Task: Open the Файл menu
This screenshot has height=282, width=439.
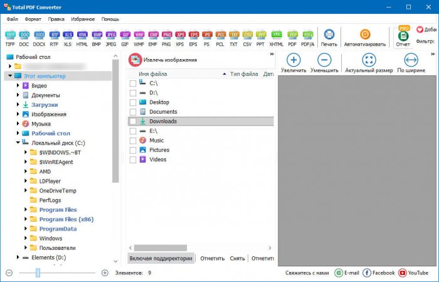Action: coord(13,19)
